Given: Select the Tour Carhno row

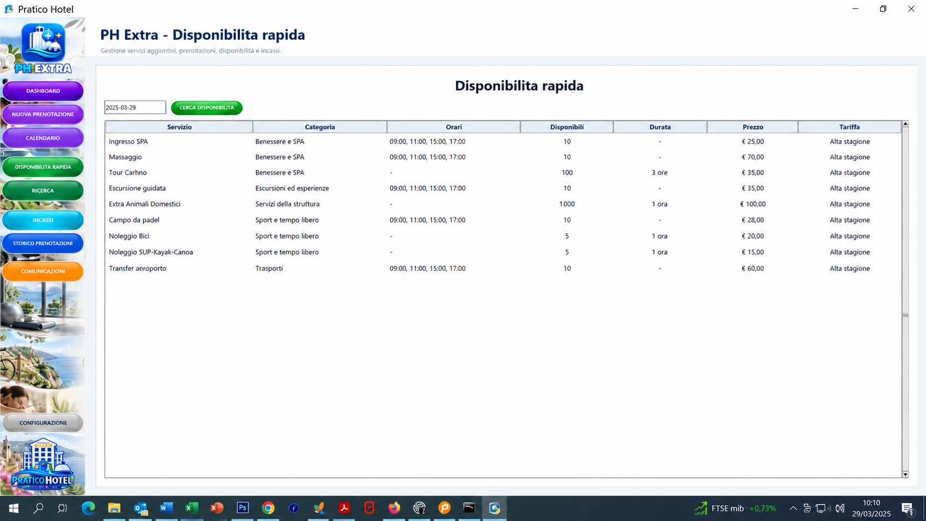Looking at the screenshot, I should [x=503, y=173].
